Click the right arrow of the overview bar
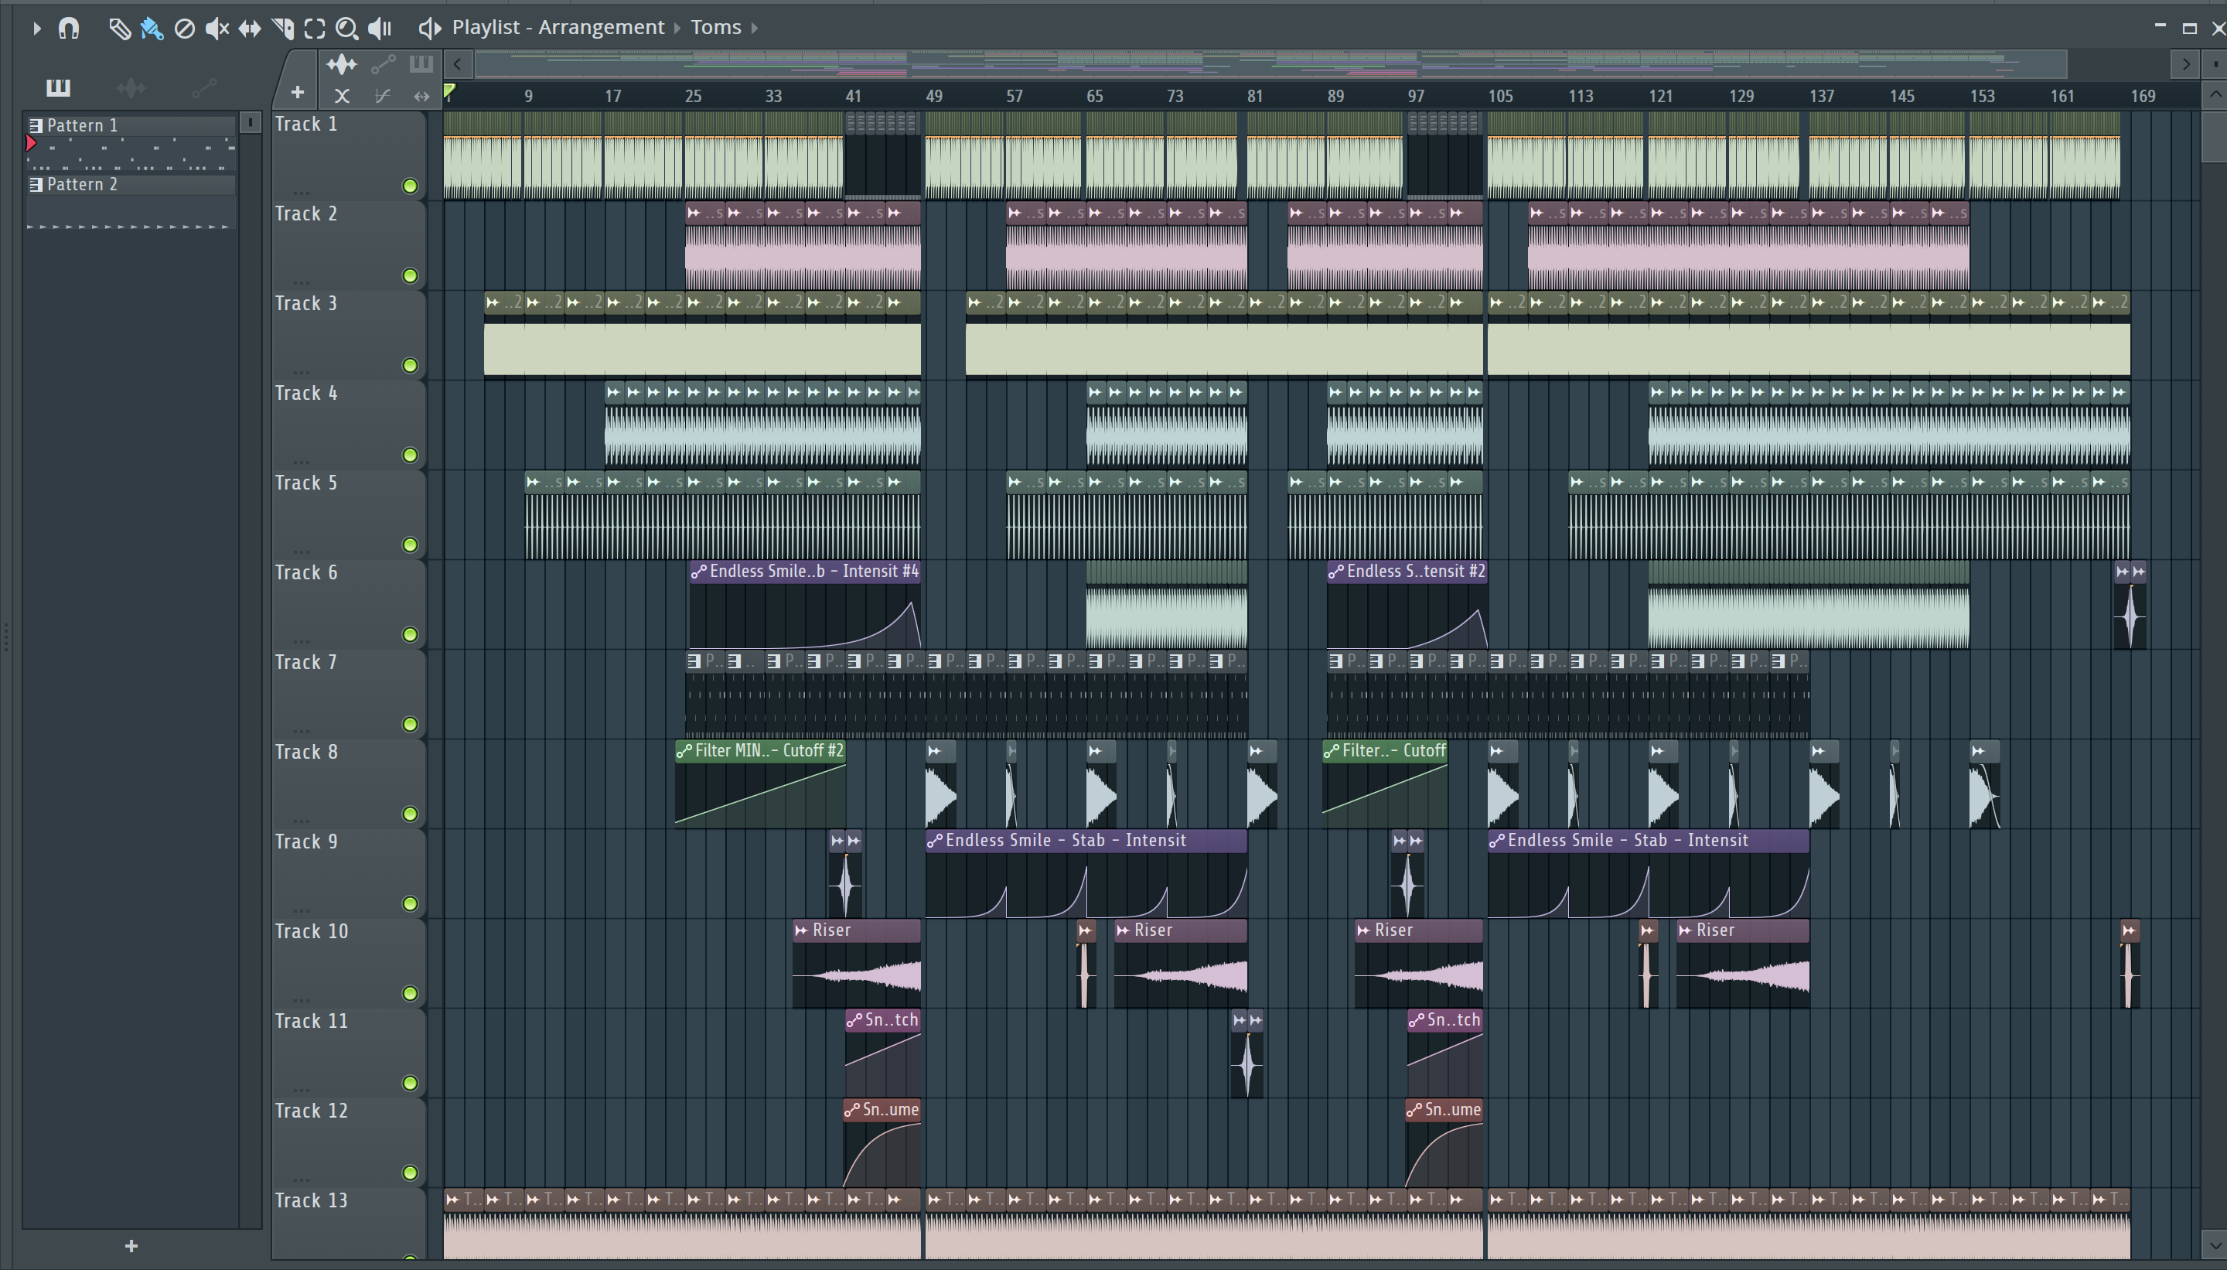Viewport: 2227px width, 1270px height. pos(2185,63)
